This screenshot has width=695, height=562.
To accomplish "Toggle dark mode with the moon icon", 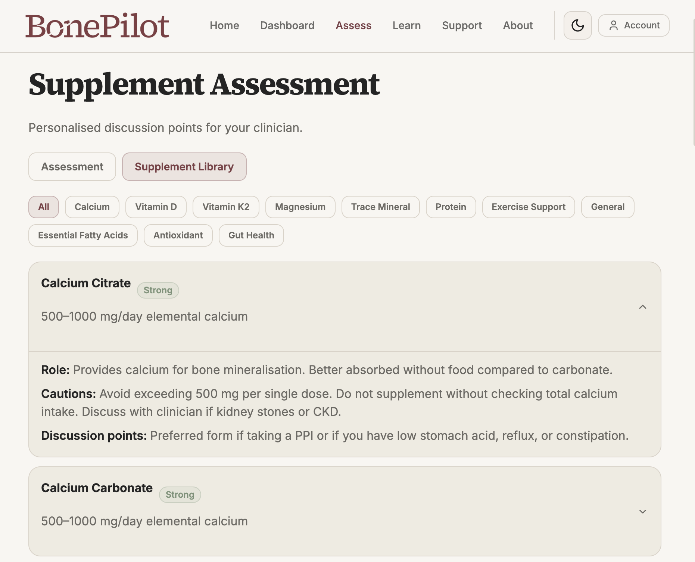I will (x=577, y=25).
